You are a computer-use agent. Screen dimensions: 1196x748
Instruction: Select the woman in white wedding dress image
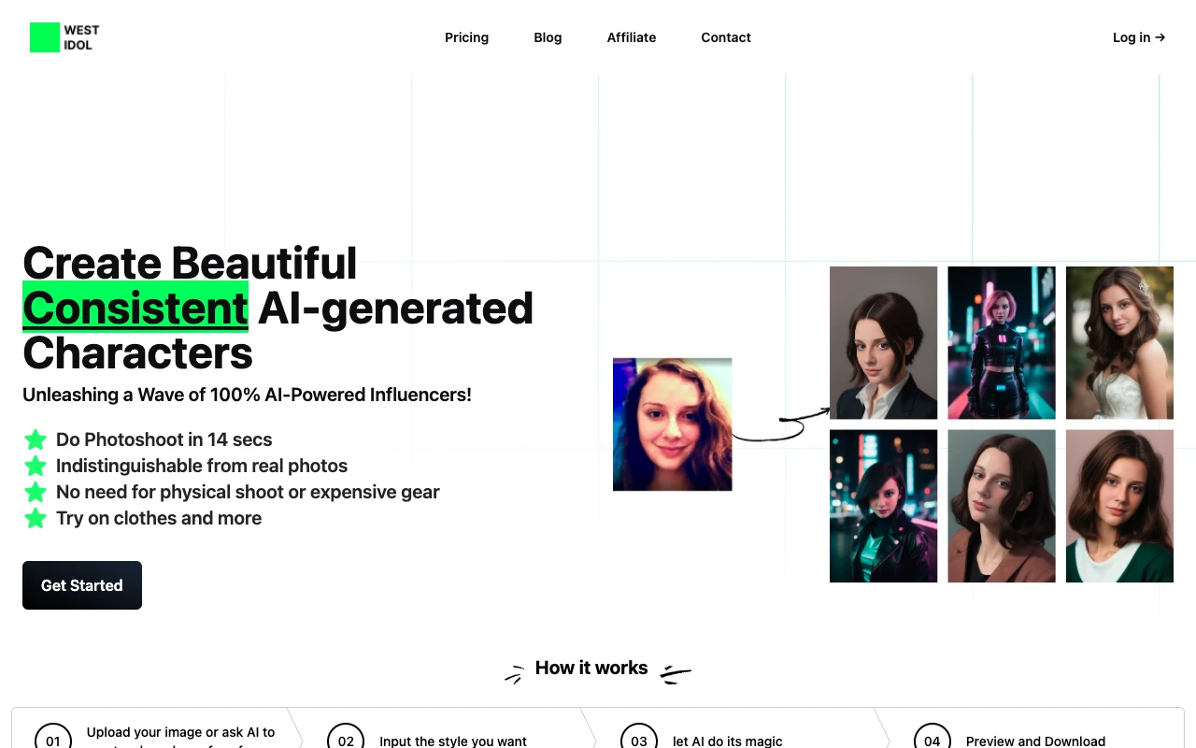point(1118,342)
